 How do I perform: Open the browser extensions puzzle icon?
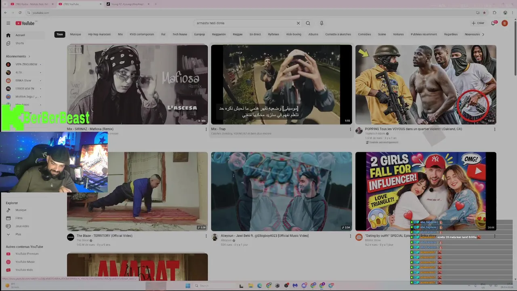click(494, 13)
